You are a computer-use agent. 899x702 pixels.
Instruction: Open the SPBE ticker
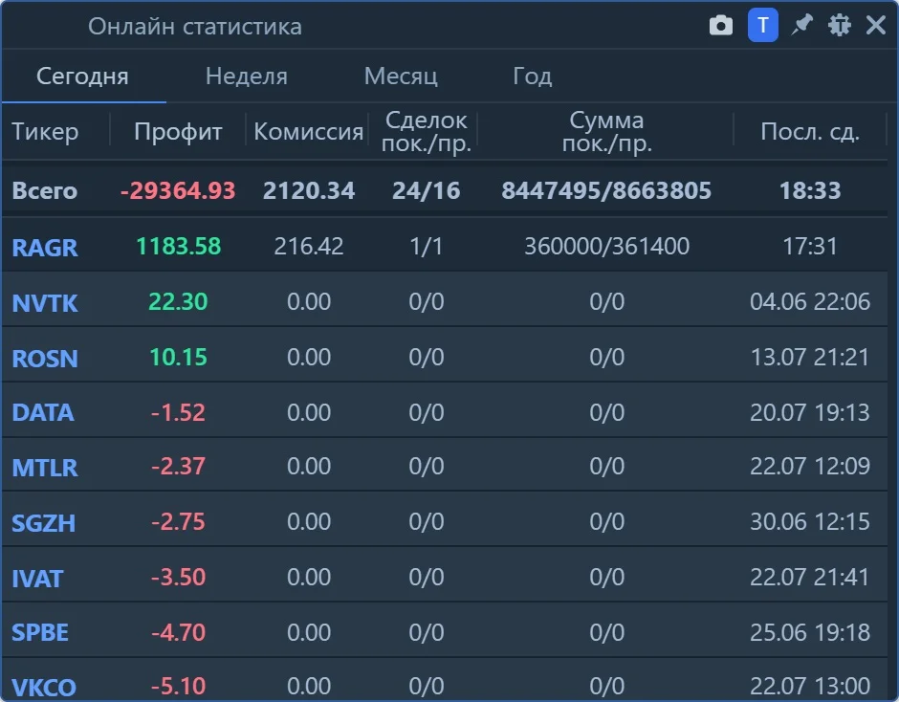(40, 632)
